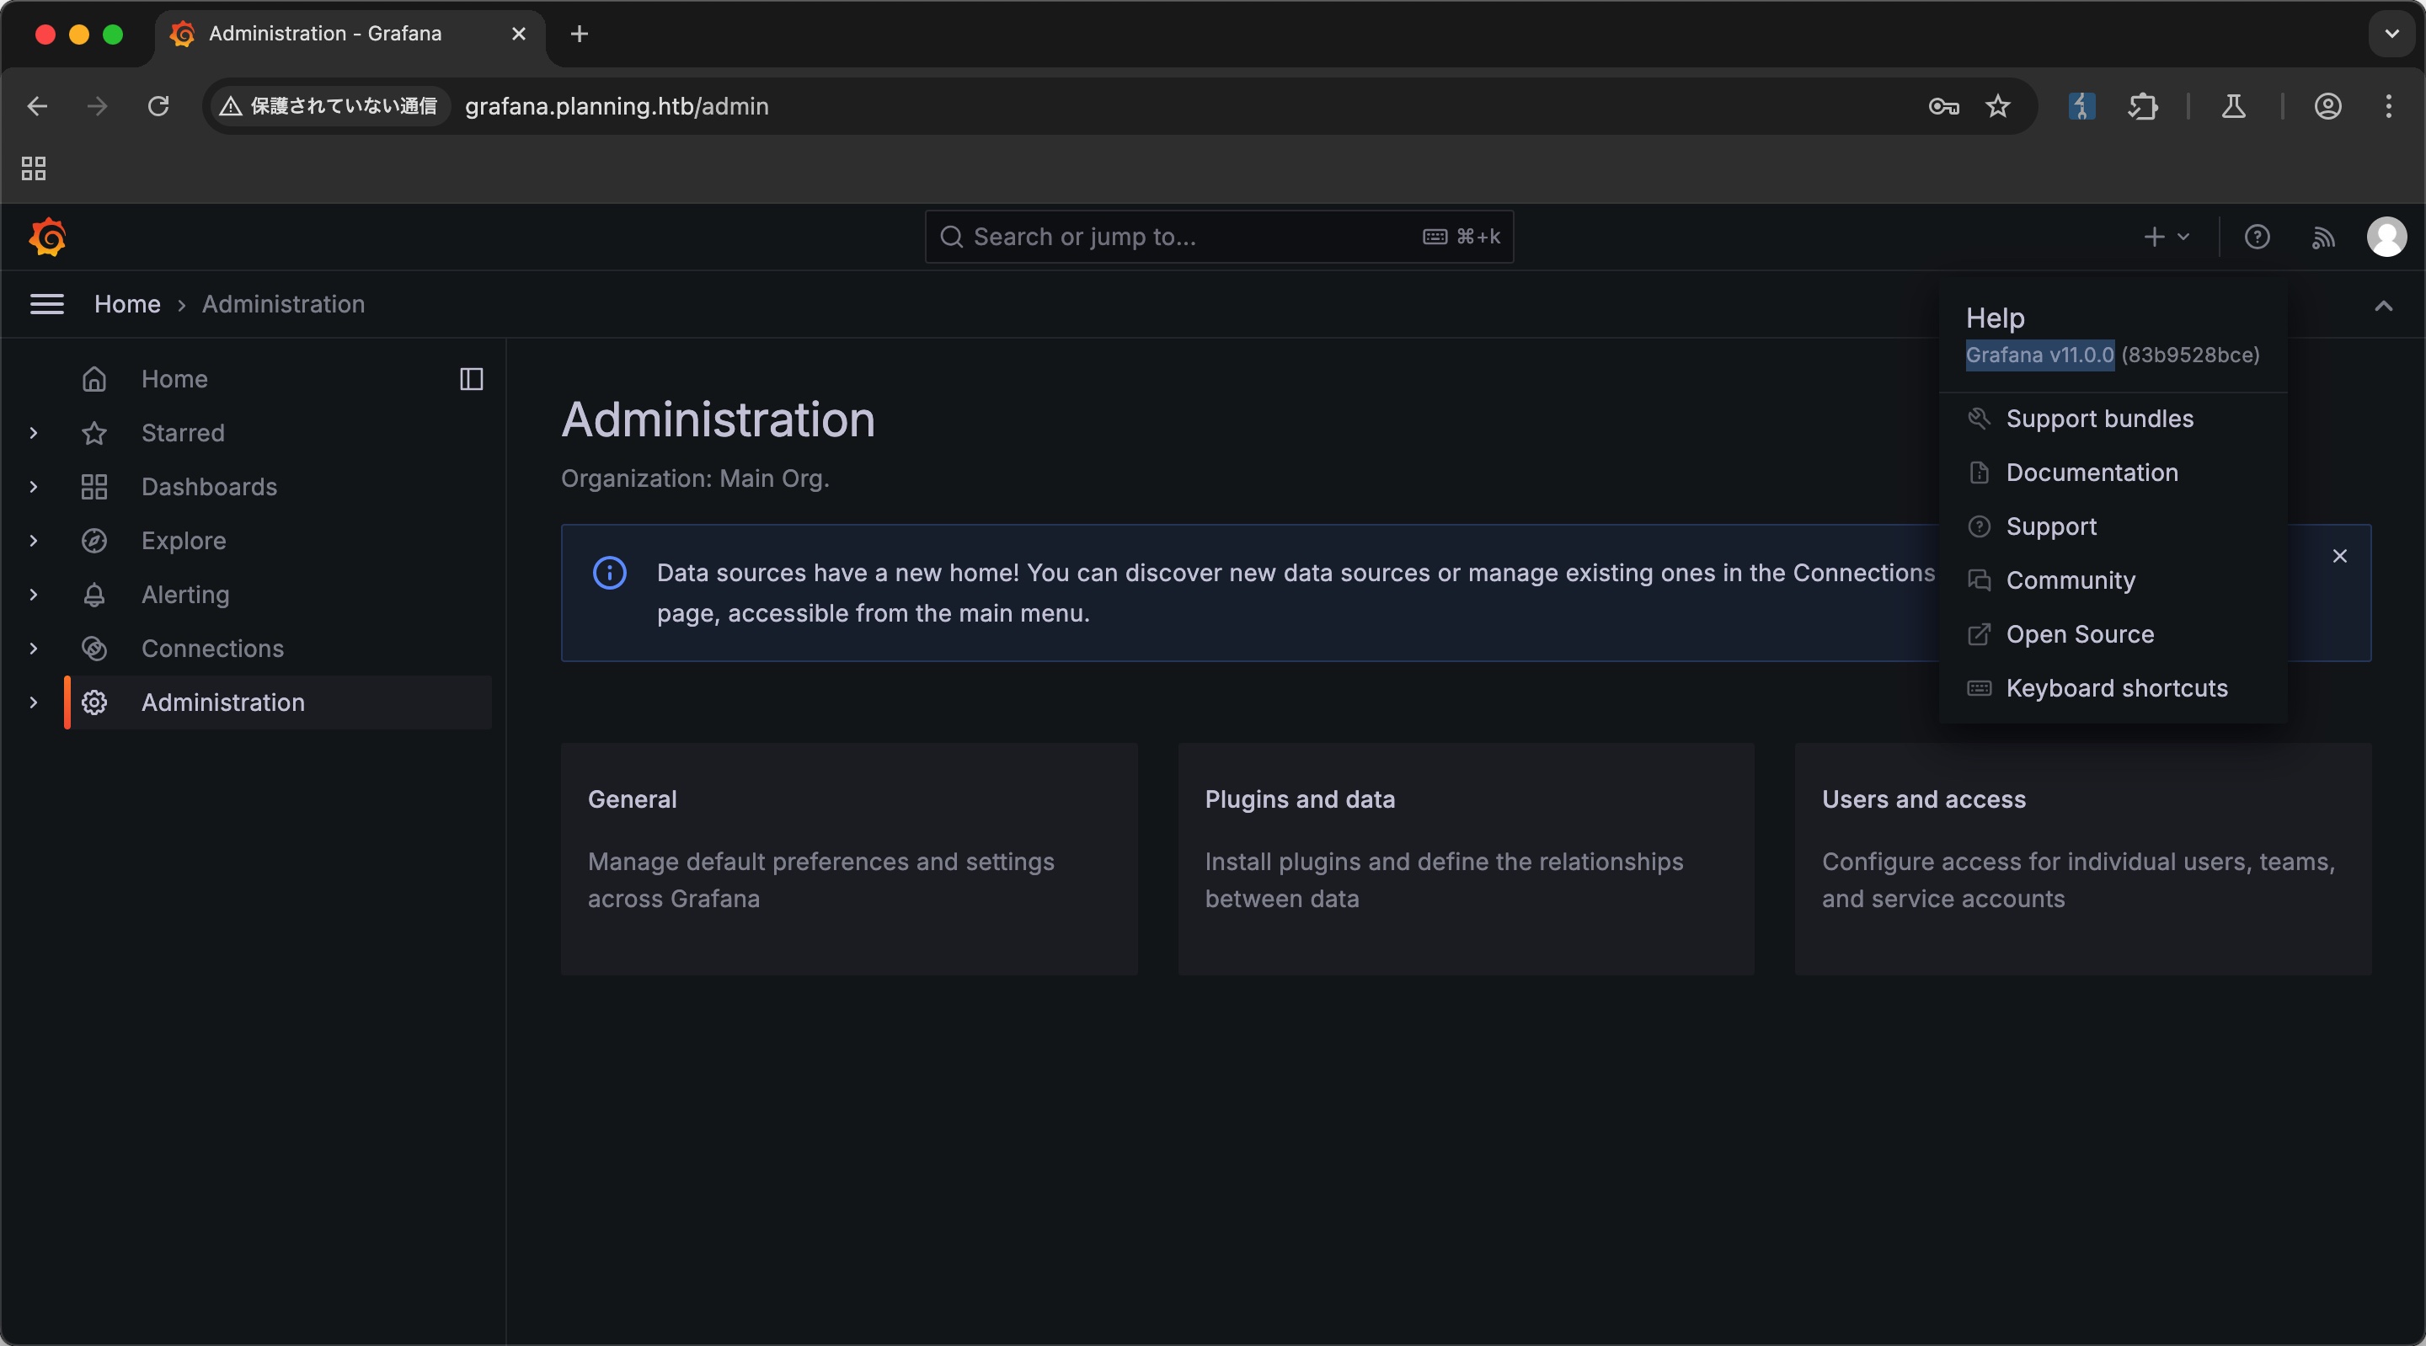Screen dimensions: 2426x1346
Task: Open the help question-mark icon
Action: (2257, 237)
